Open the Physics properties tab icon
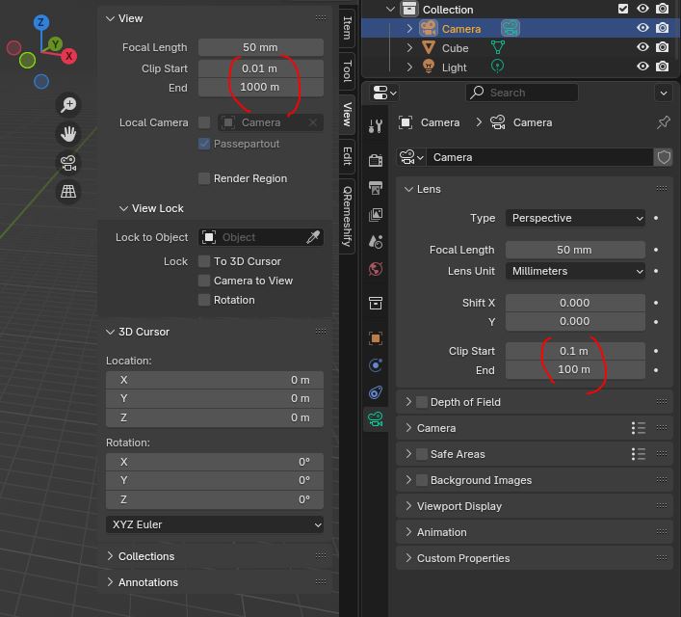This screenshot has height=617, width=681. [x=376, y=365]
